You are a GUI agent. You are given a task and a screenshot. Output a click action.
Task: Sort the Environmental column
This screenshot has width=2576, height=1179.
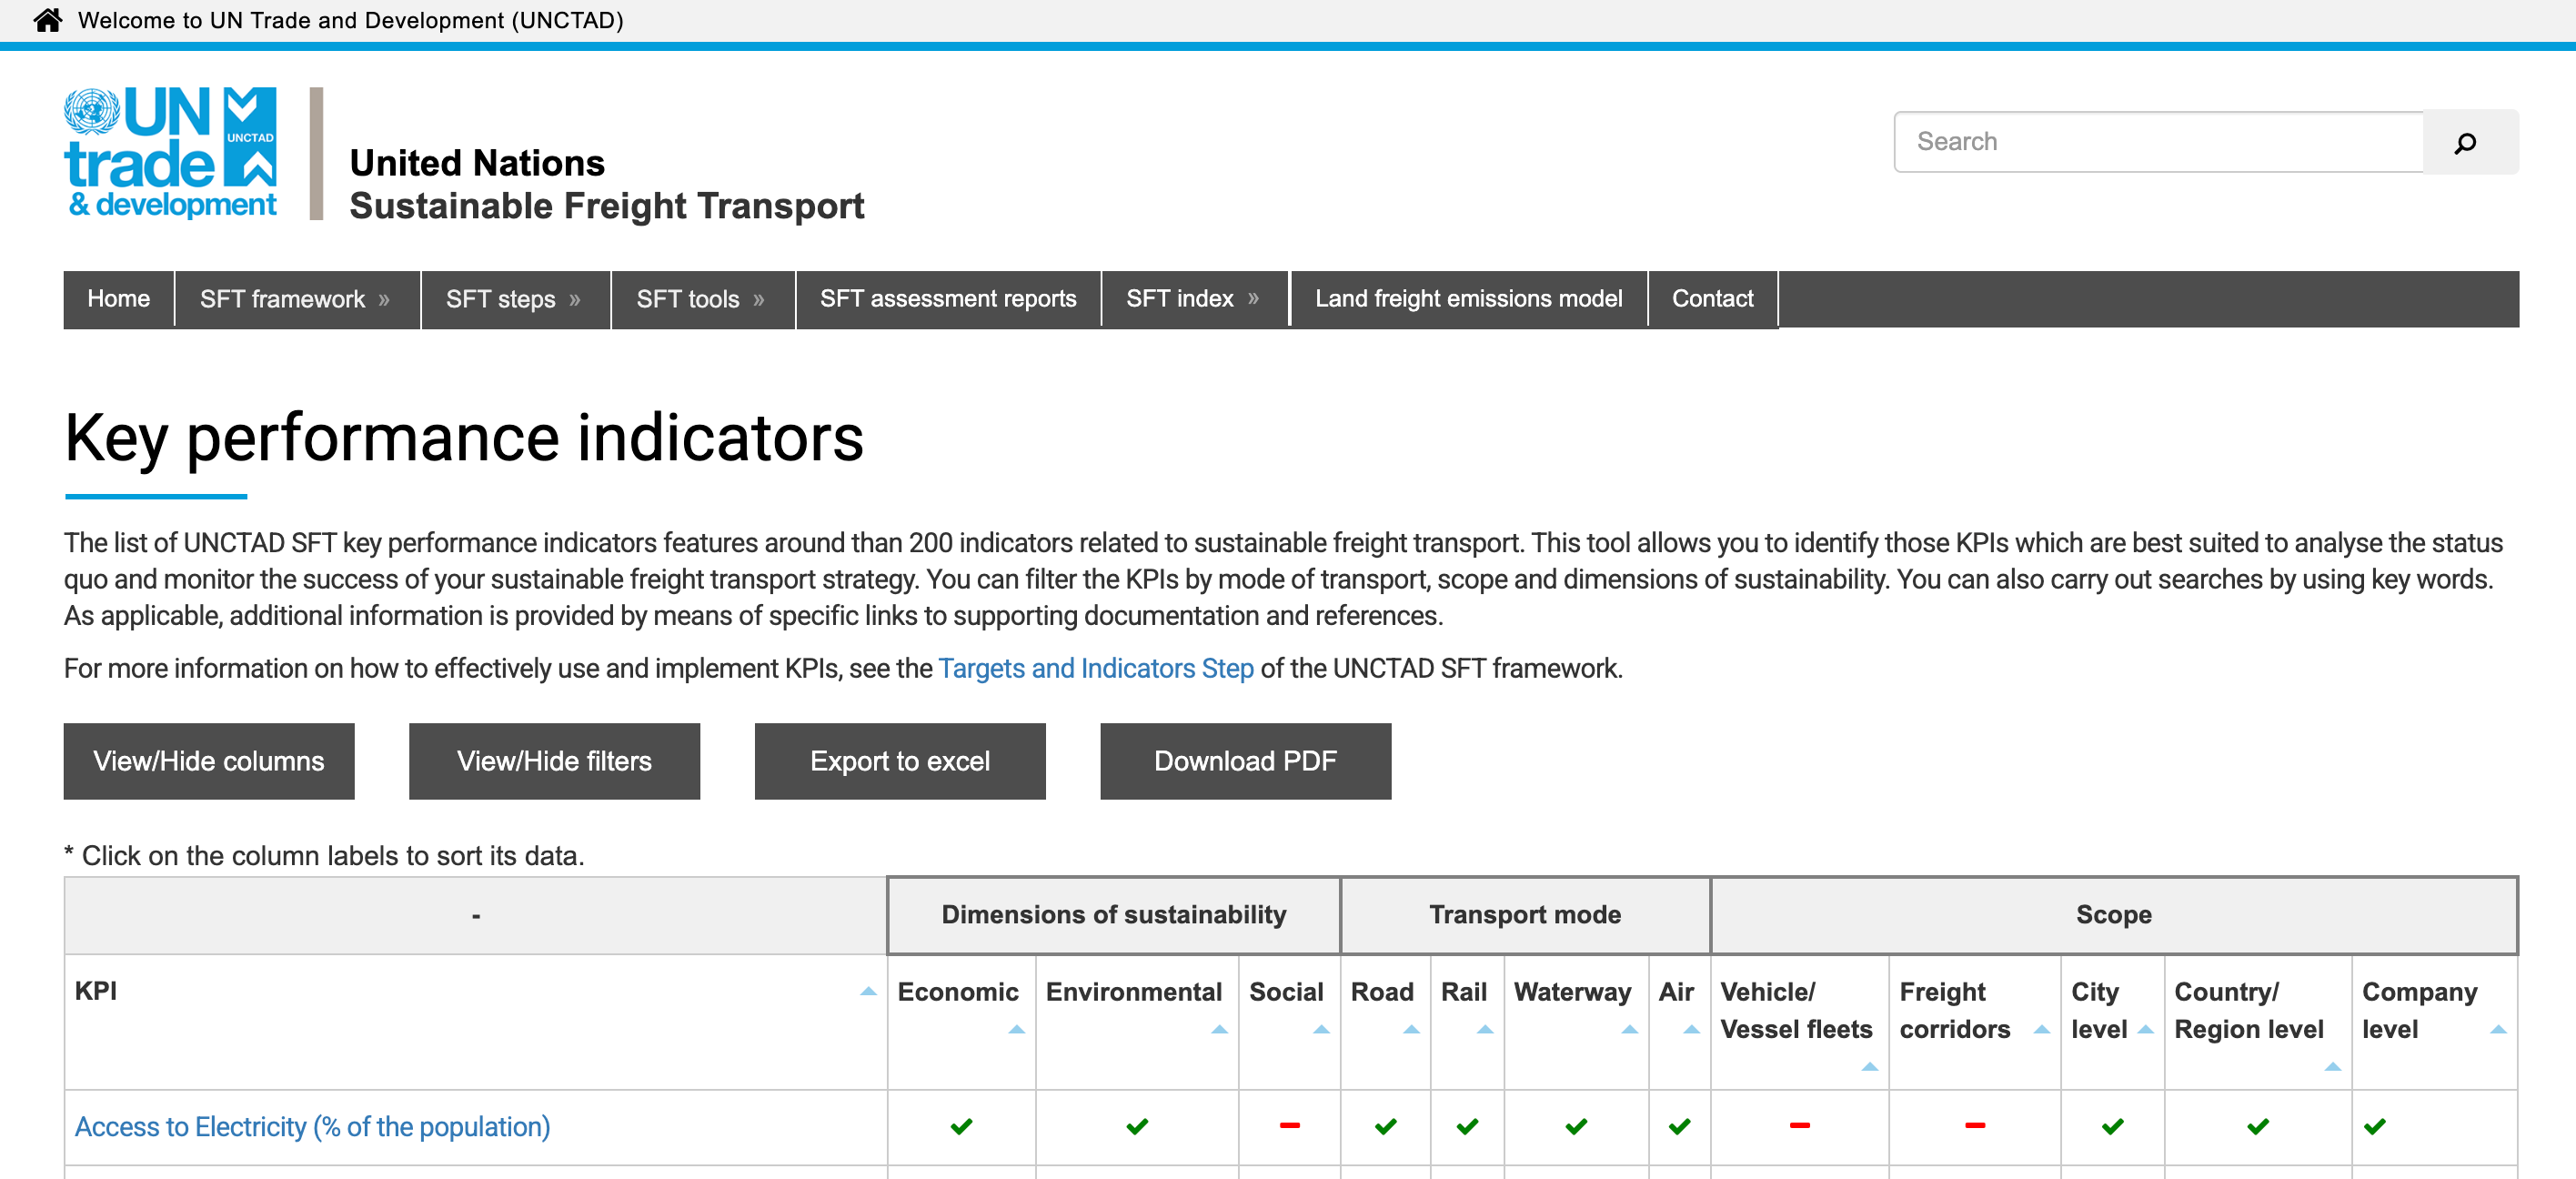[1133, 992]
